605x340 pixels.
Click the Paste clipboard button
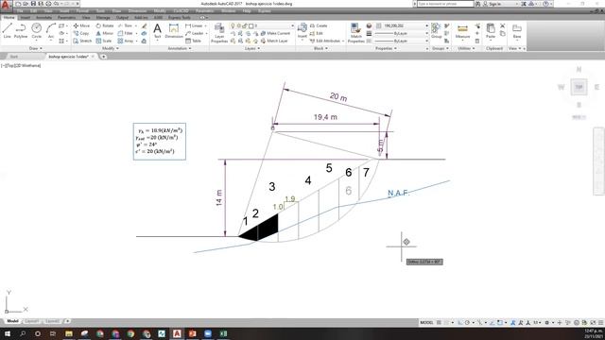[491, 31]
